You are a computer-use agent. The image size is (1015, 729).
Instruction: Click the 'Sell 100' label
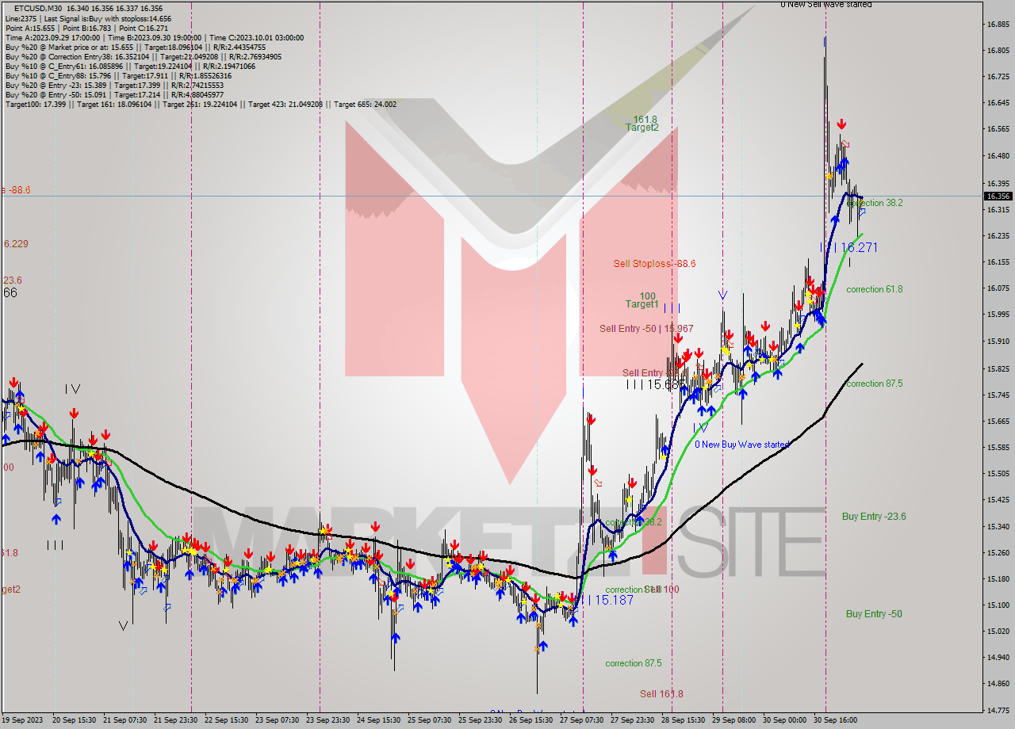[662, 590]
